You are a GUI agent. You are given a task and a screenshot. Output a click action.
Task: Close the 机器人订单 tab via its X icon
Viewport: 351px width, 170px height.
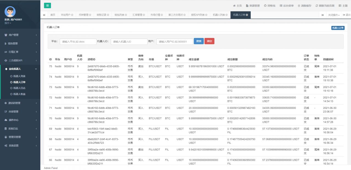tap(247, 15)
